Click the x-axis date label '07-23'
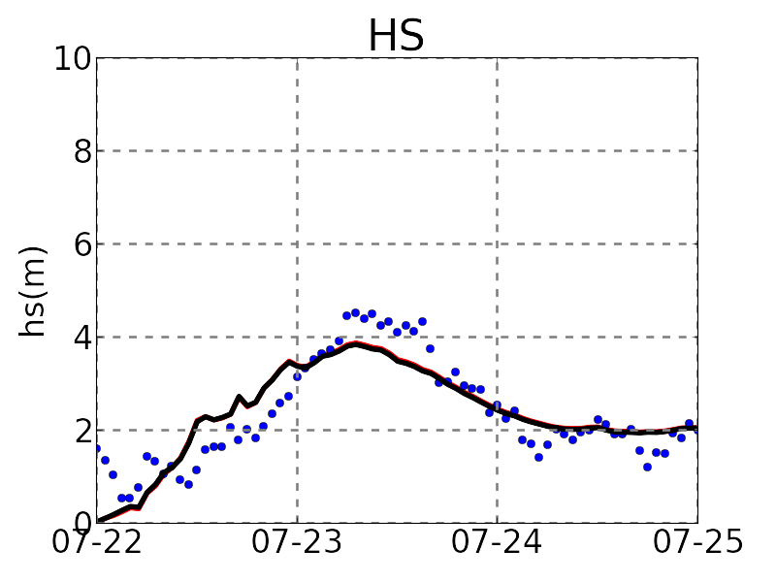This screenshot has width=776, height=582. [x=297, y=541]
